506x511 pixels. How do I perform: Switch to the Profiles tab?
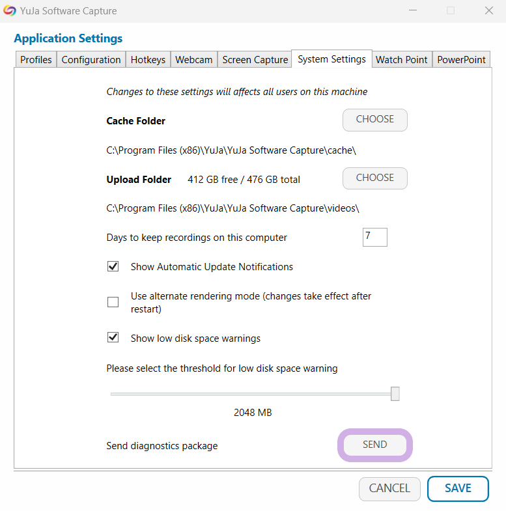point(36,60)
